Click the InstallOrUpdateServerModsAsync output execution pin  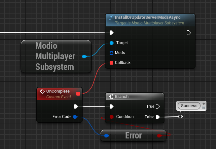click(x=189, y=33)
